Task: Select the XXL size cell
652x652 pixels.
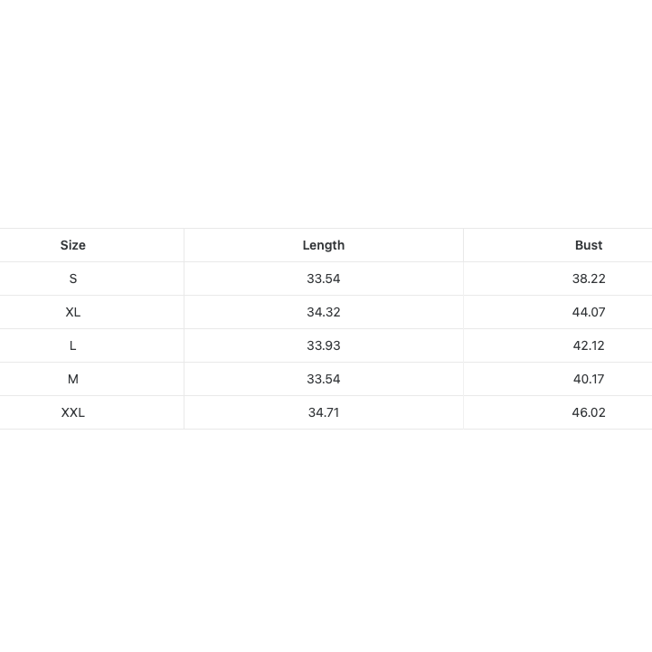Action: coord(72,412)
